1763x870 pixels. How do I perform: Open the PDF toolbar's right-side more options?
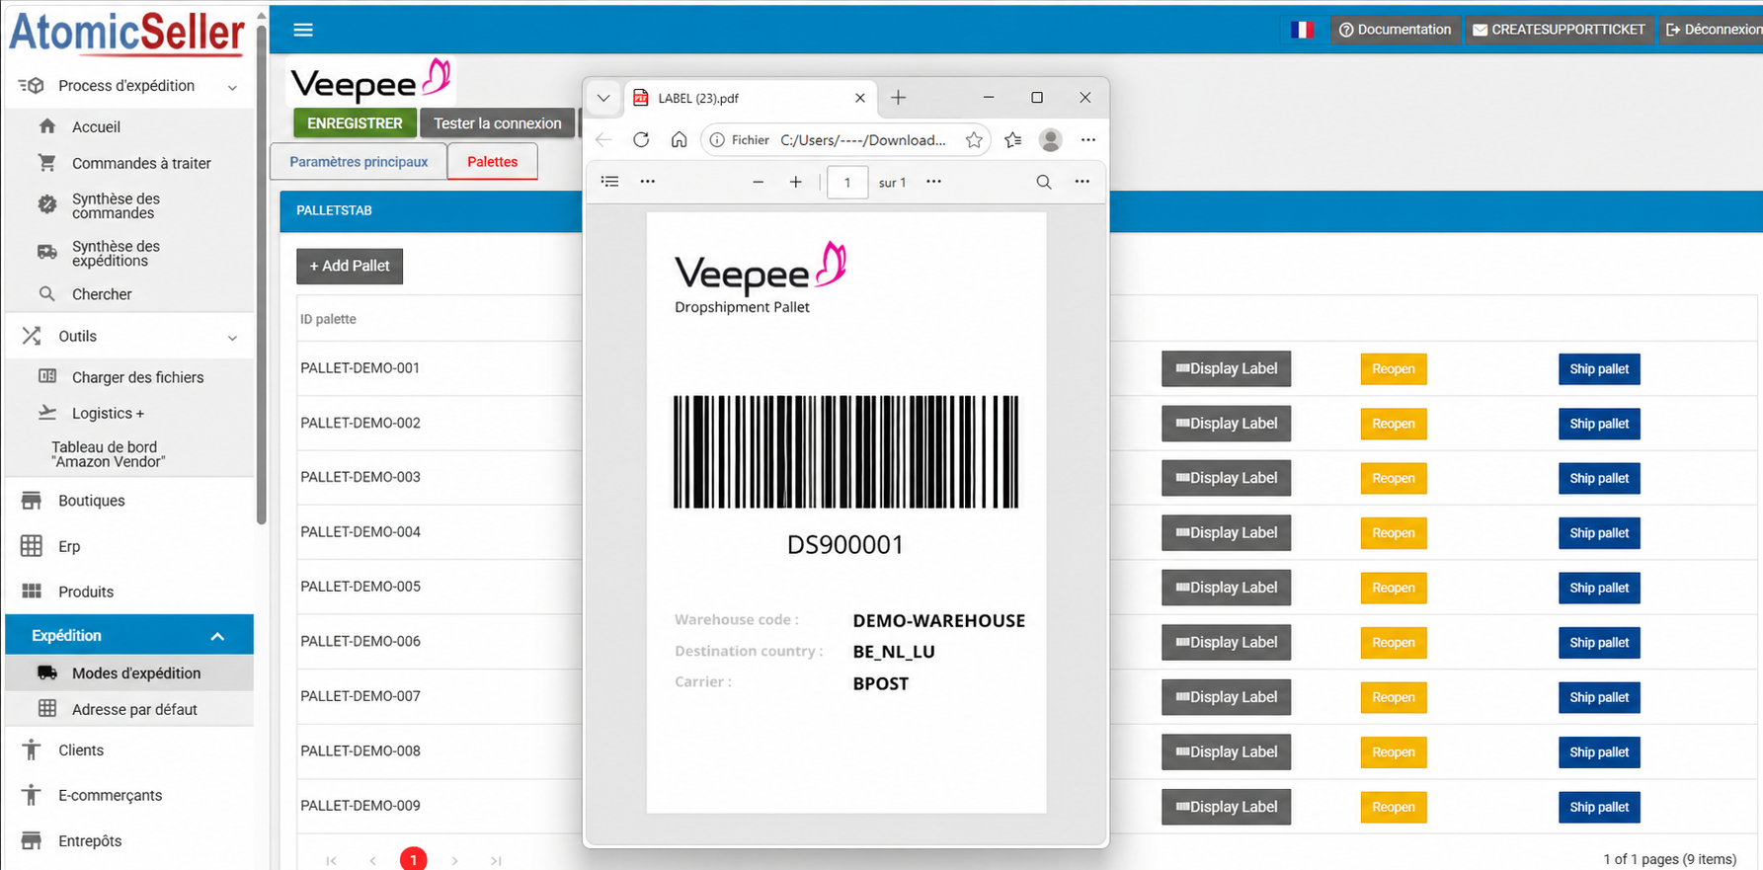[1082, 182]
